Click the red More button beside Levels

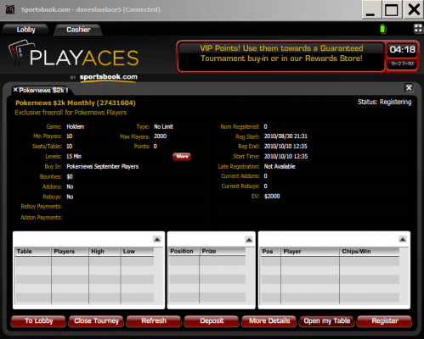coord(182,157)
